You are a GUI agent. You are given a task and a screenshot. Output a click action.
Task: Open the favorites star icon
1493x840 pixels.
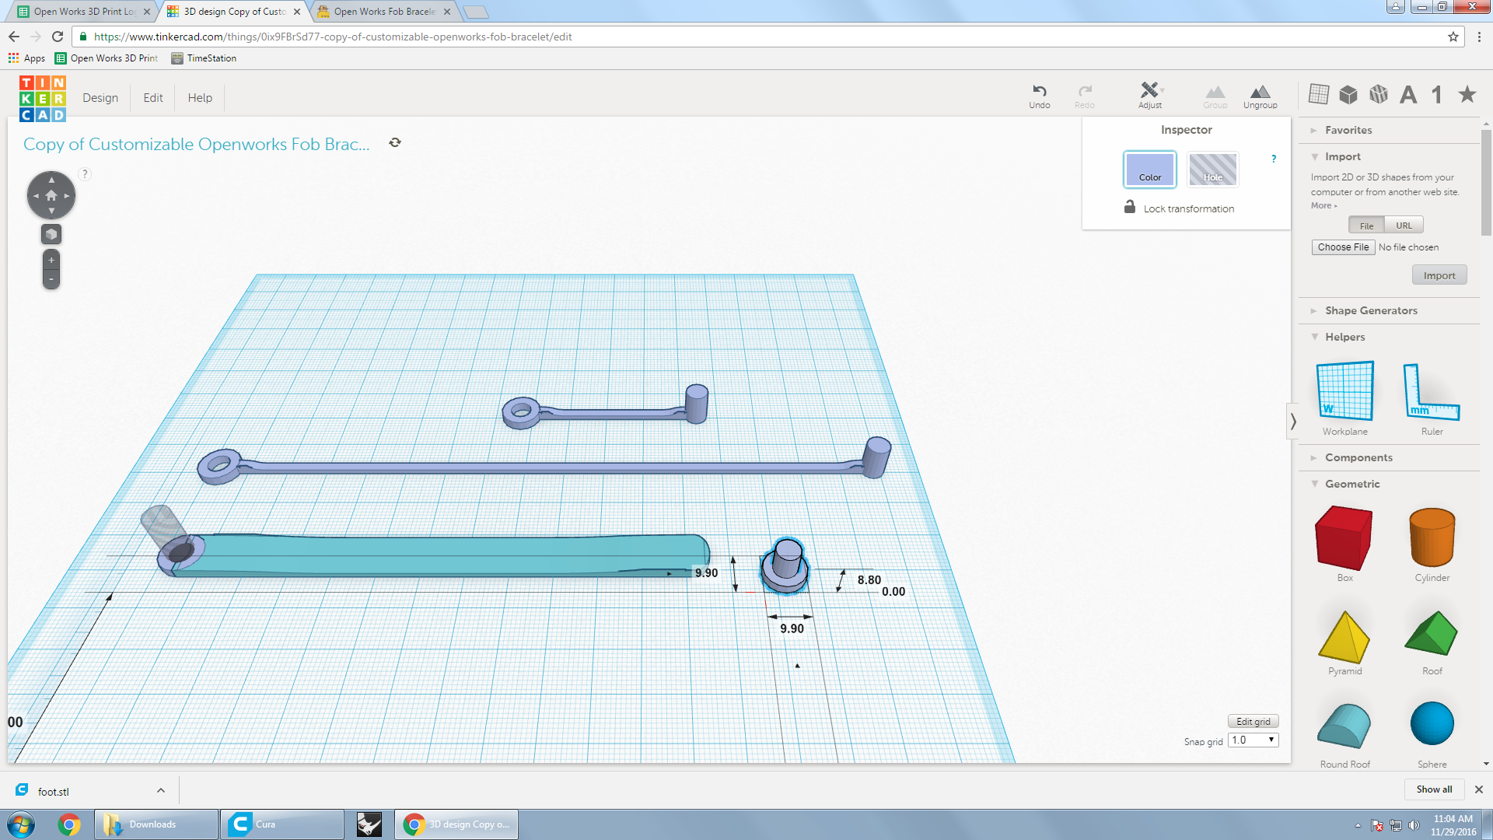(1467, 94)
